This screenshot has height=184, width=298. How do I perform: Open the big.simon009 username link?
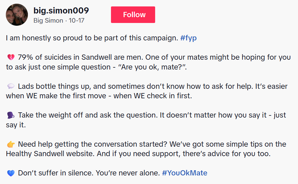click(x=61, y=11)
